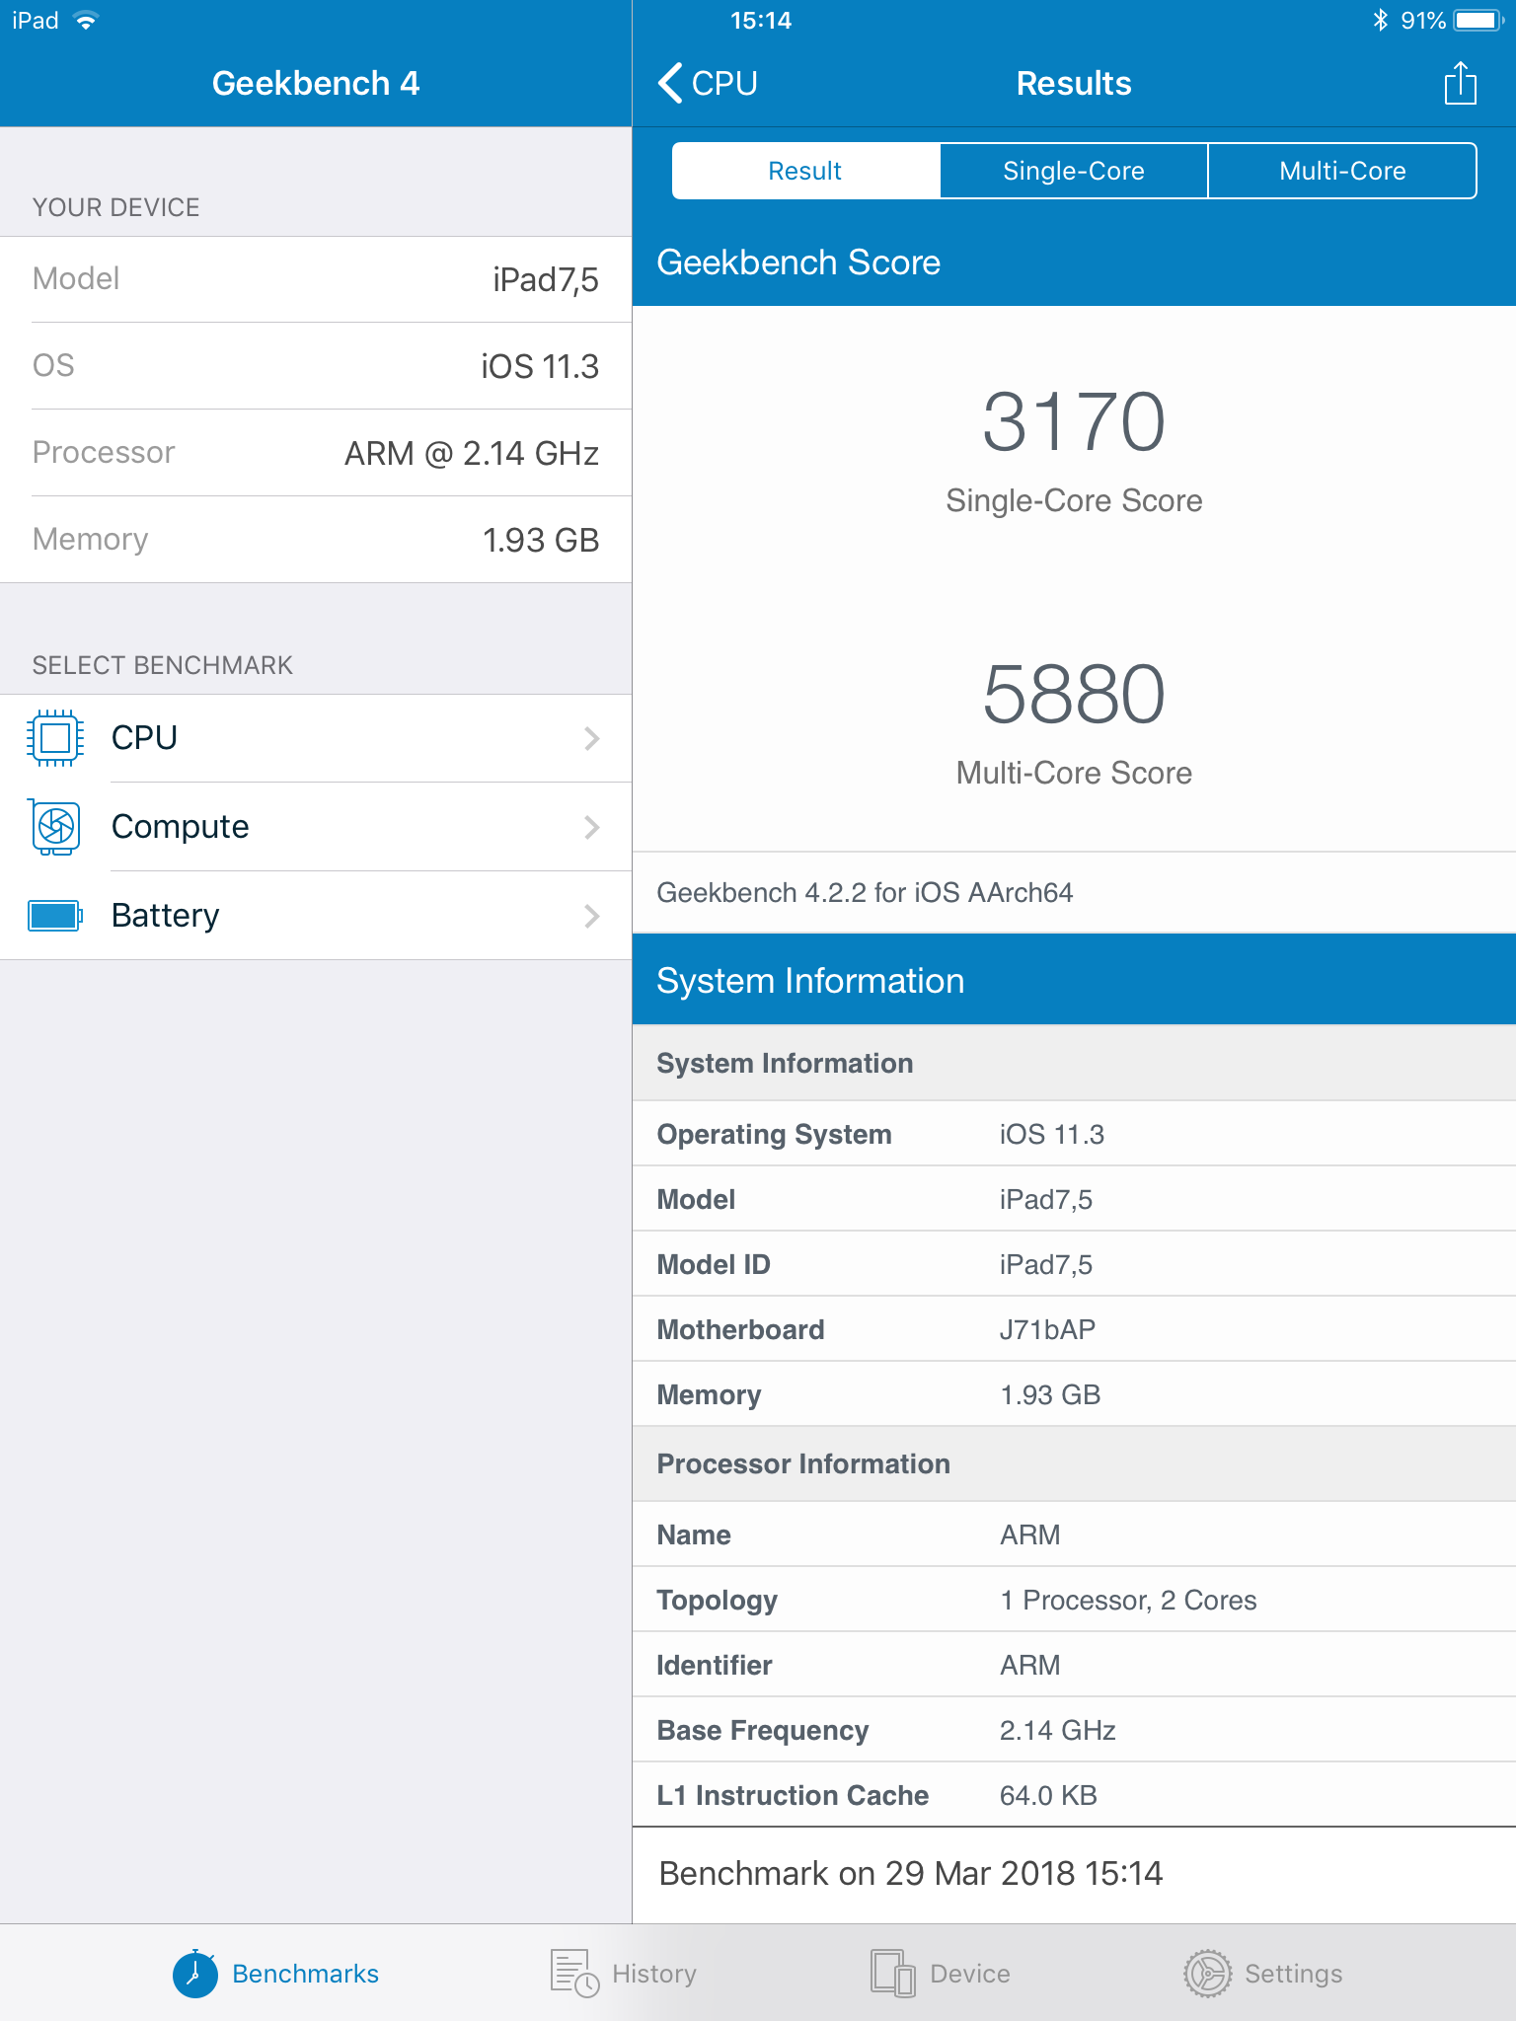Tap the battery indicator in status bar
The height and width of the screenshot is (2021, 1516).
click(1478, 20)
